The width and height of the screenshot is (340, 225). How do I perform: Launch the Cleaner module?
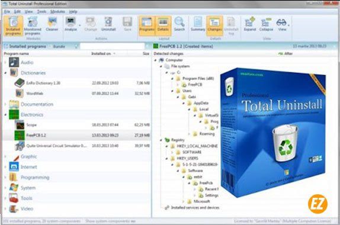52,24
